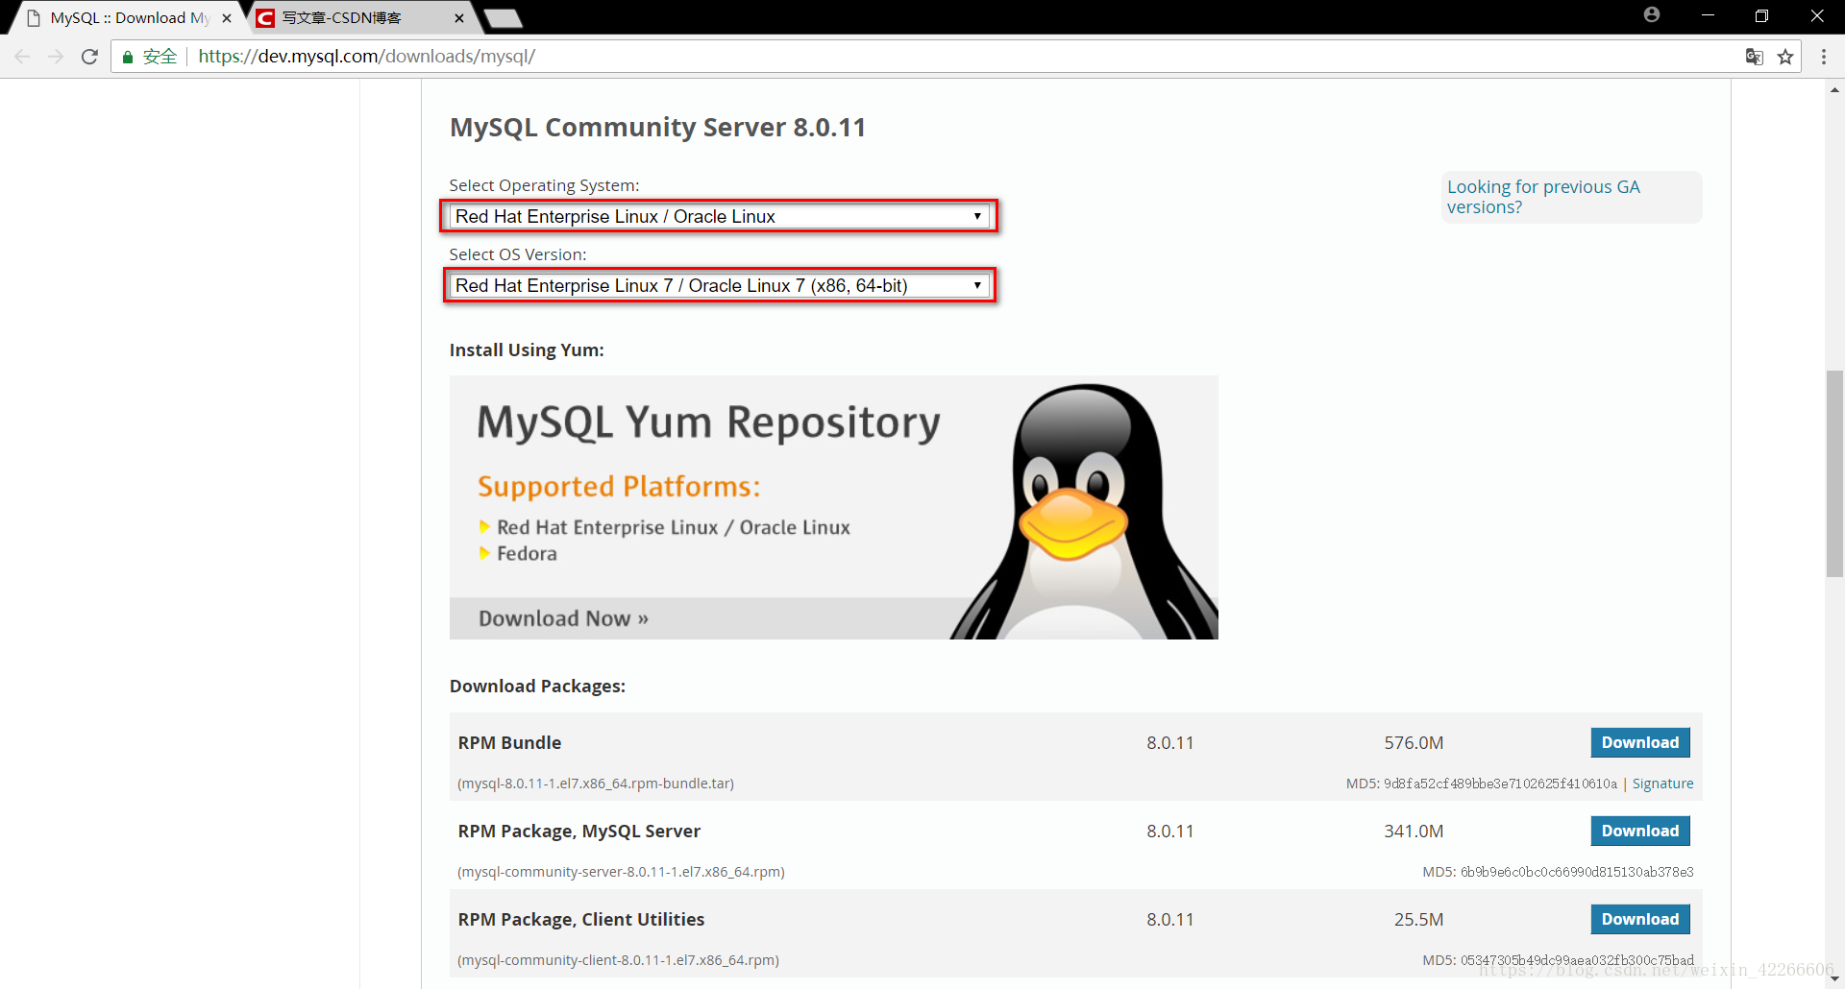Screen dimensions: 1845x989
Task: Go back using the browser back arrow
Action: [x=22, y=57]
